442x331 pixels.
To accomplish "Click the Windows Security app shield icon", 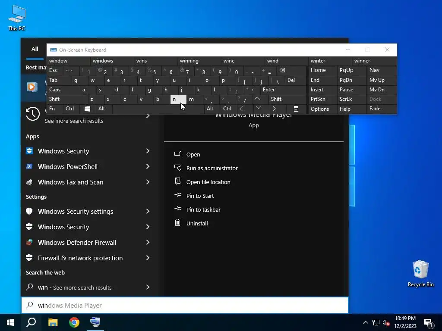I will click(x=29, y=151).
